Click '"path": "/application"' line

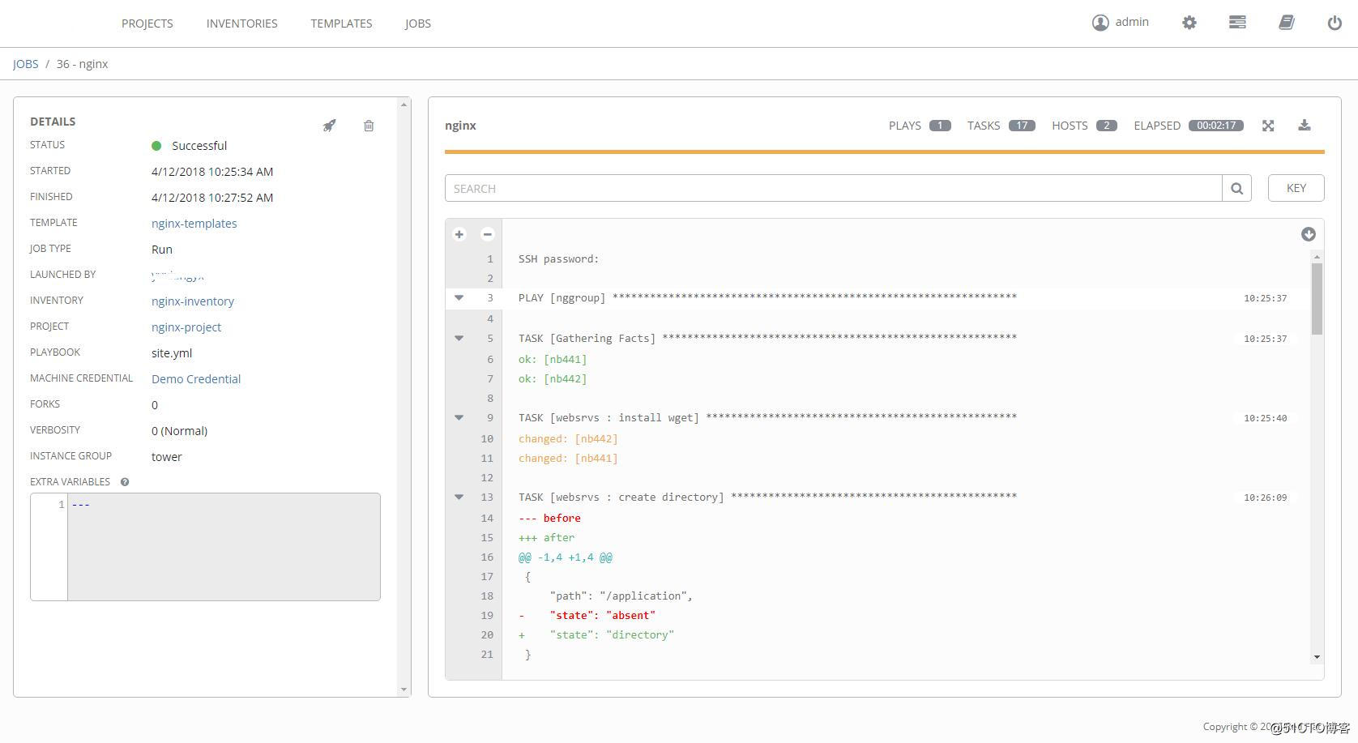click(621, 596)
